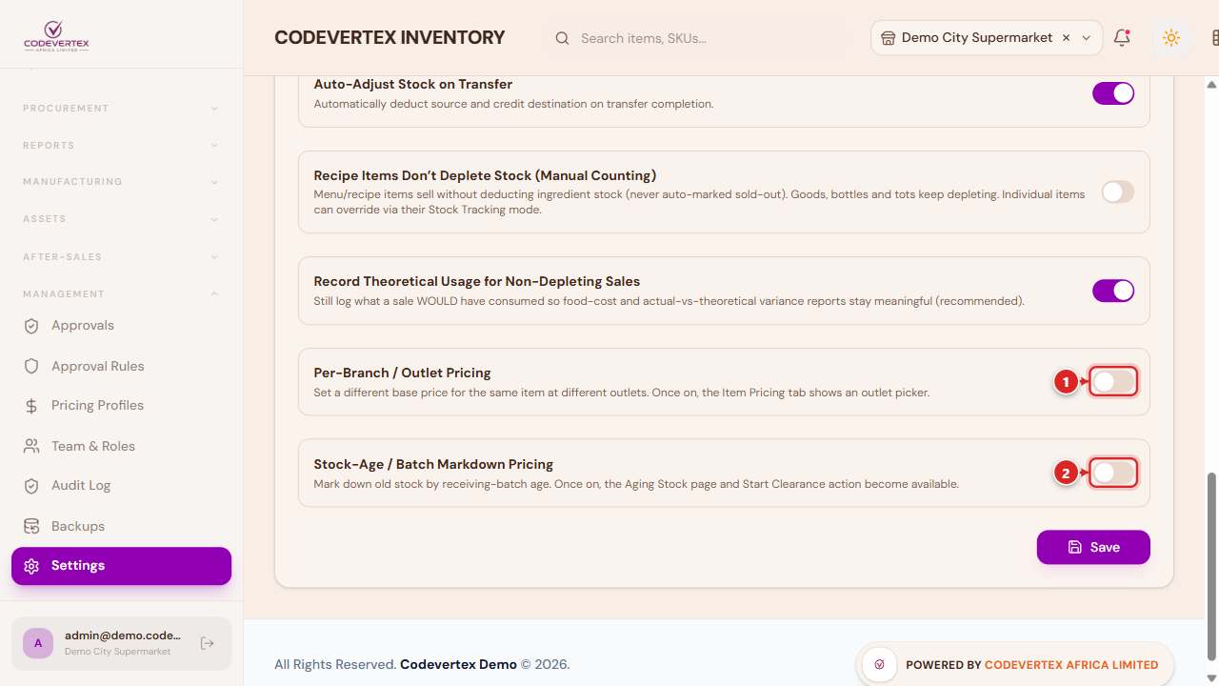Image resolution: width=1219 pixels, height=686 pixels.
Task: Clear Demo City Supermarket with the X
Action: [1066, 38]
